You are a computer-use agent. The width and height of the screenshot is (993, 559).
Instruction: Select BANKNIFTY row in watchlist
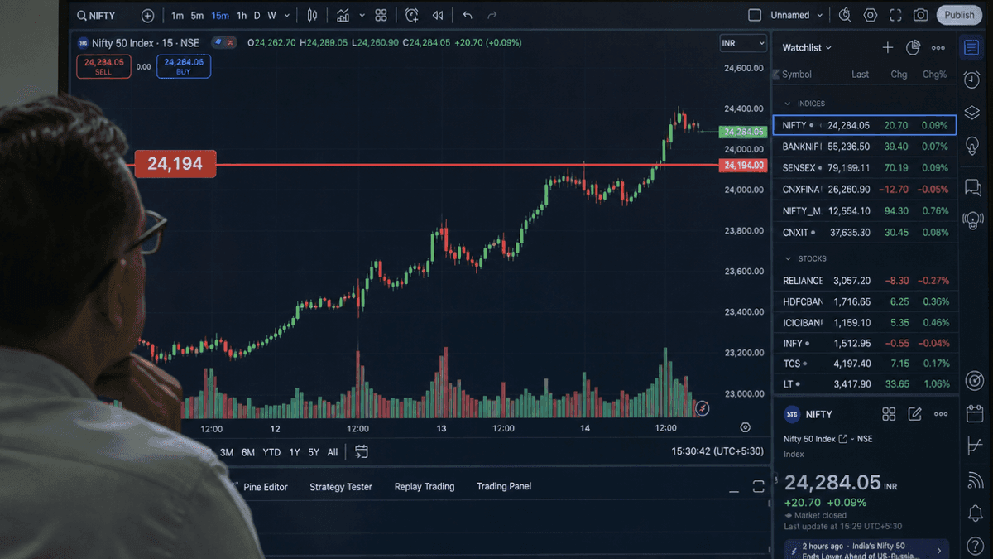click(865, 147)
